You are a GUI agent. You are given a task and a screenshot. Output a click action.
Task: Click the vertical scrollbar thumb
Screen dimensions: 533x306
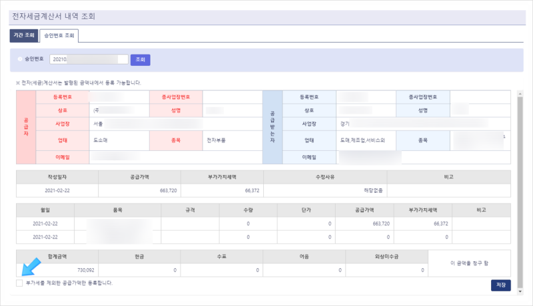click(520, 192)
